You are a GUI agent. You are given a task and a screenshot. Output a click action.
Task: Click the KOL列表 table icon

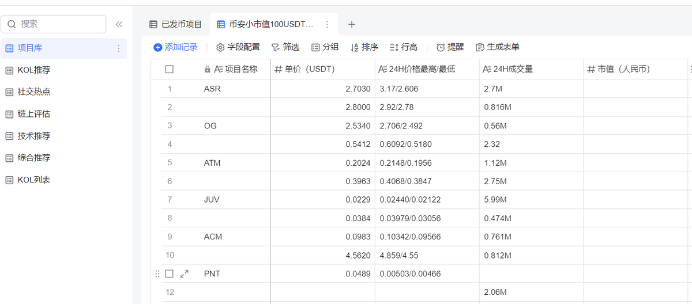point(9,180)
